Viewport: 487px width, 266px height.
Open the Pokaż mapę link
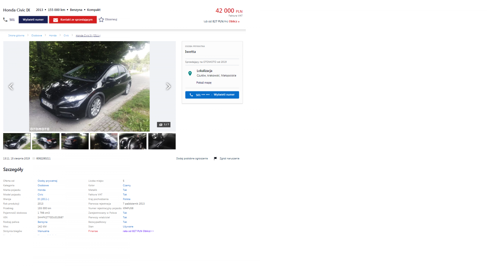point(204,83)
